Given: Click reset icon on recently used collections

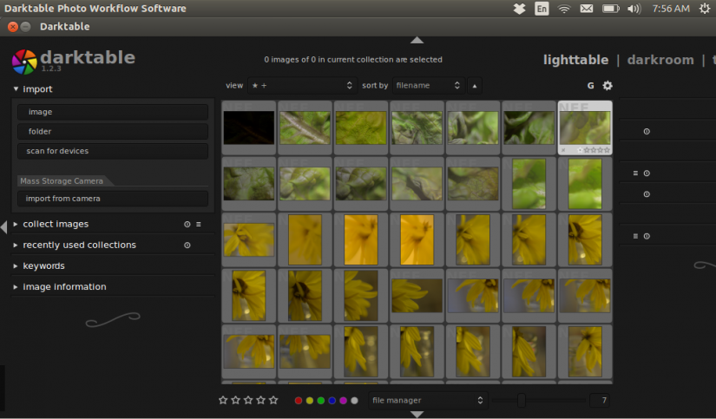Looking at the screenshot, I should pos(187,246).
